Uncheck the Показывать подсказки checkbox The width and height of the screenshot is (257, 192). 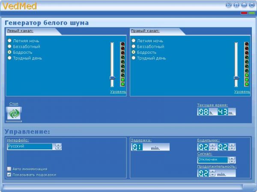click(9, 175)
